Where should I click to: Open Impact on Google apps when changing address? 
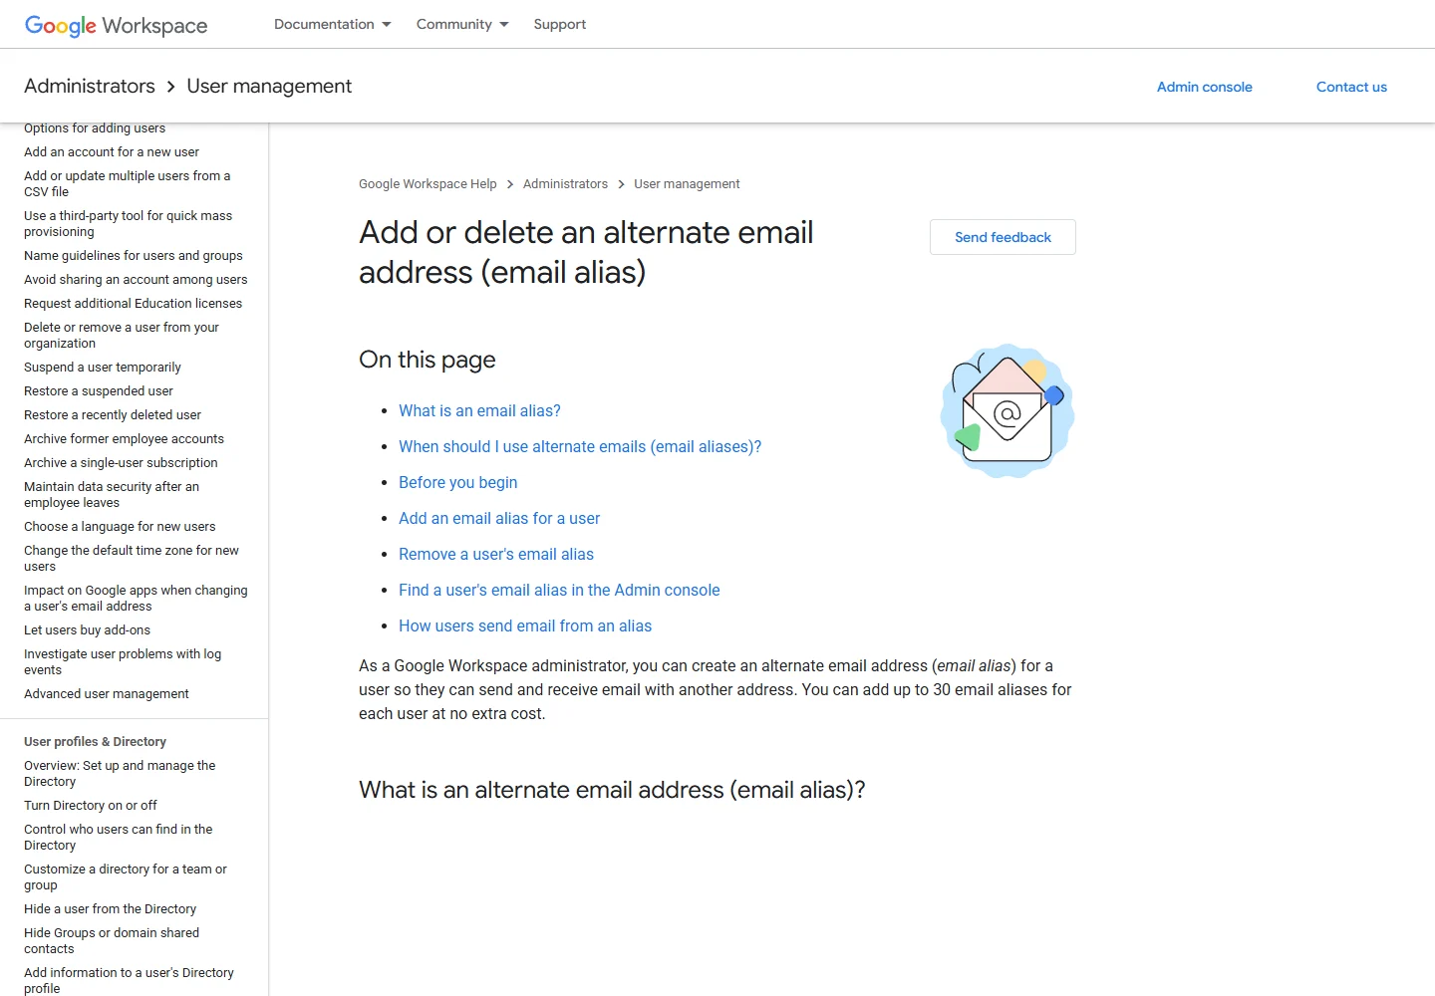click(x=136, y=599)
